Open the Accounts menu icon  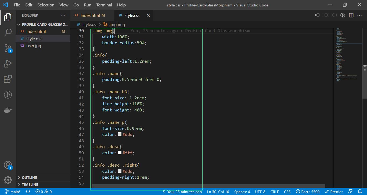tap(8, 165)
